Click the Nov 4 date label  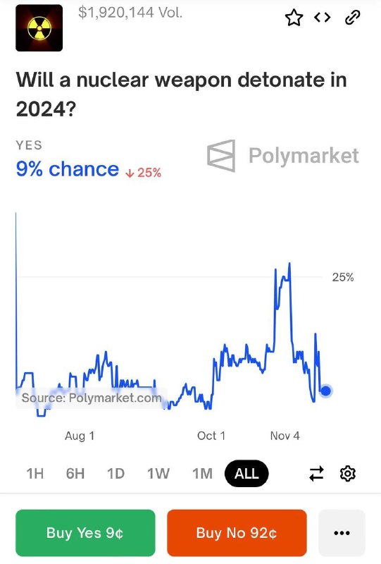click(285, 436)
